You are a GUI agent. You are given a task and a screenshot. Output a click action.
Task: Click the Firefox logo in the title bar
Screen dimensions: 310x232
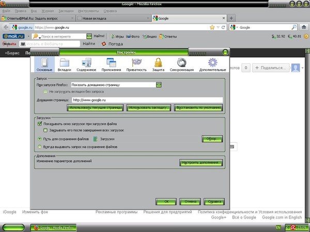pyautogui.click(x=3, y=4)
